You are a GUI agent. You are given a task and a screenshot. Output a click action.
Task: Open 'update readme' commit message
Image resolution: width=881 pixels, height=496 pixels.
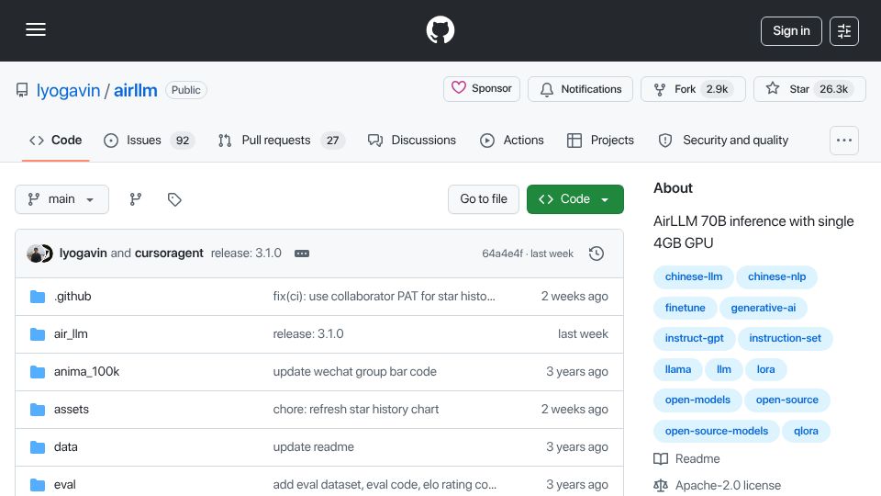[x=314, y=447]
